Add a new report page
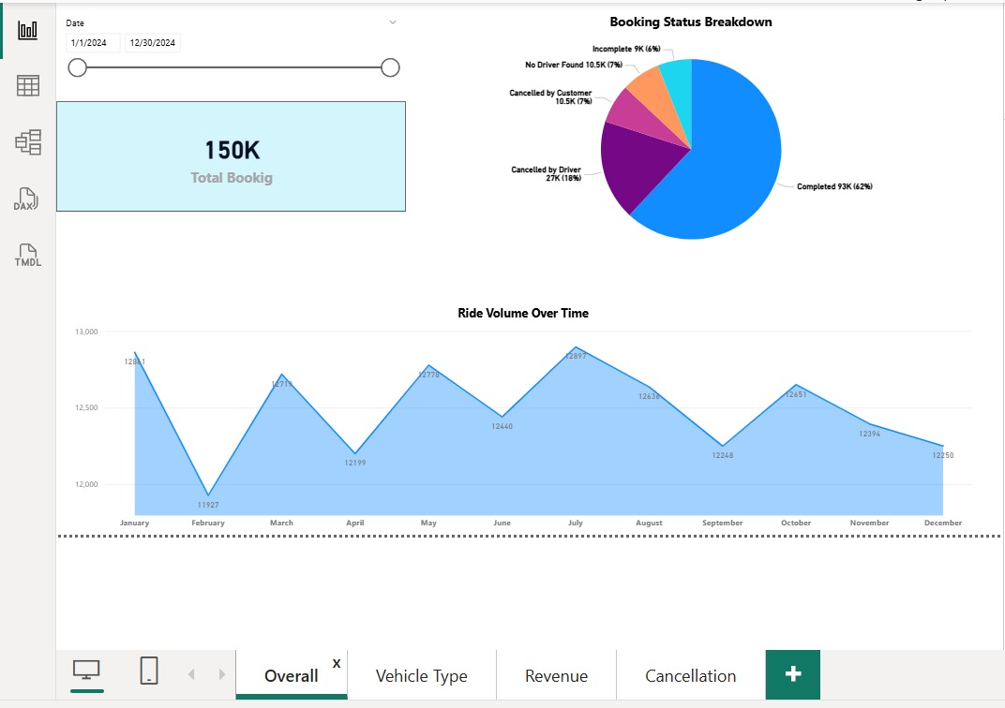1005x708 pixels. click(793, 674)
